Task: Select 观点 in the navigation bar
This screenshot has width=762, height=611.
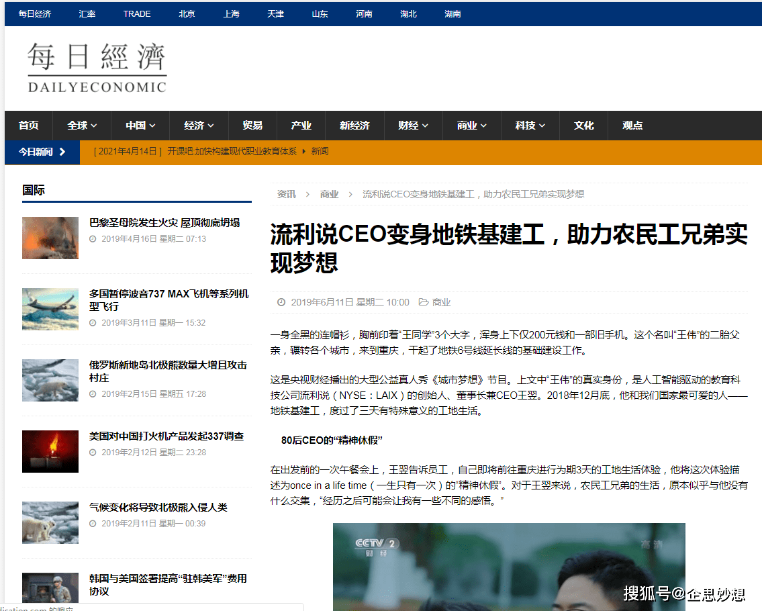Action: pyautogui.click(x=632, y=126)
